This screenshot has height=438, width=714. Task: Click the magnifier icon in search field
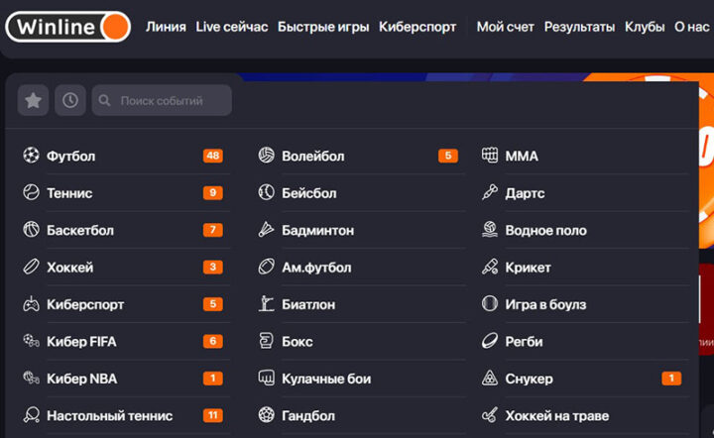pos(104,100)
